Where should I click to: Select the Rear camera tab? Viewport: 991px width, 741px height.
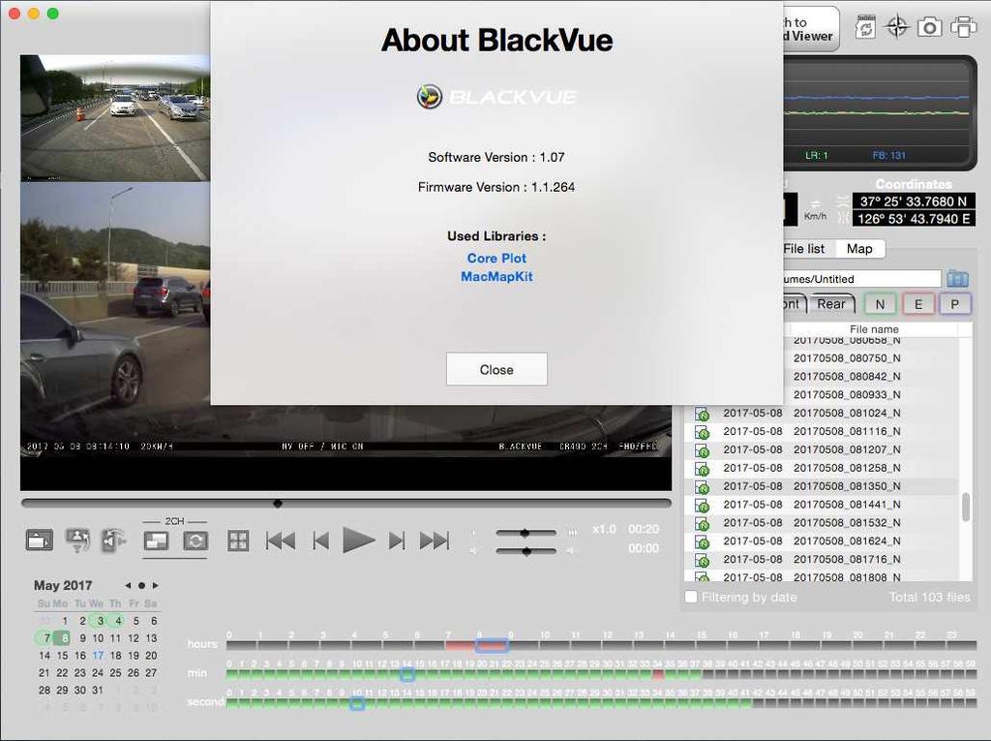(831, 304)
